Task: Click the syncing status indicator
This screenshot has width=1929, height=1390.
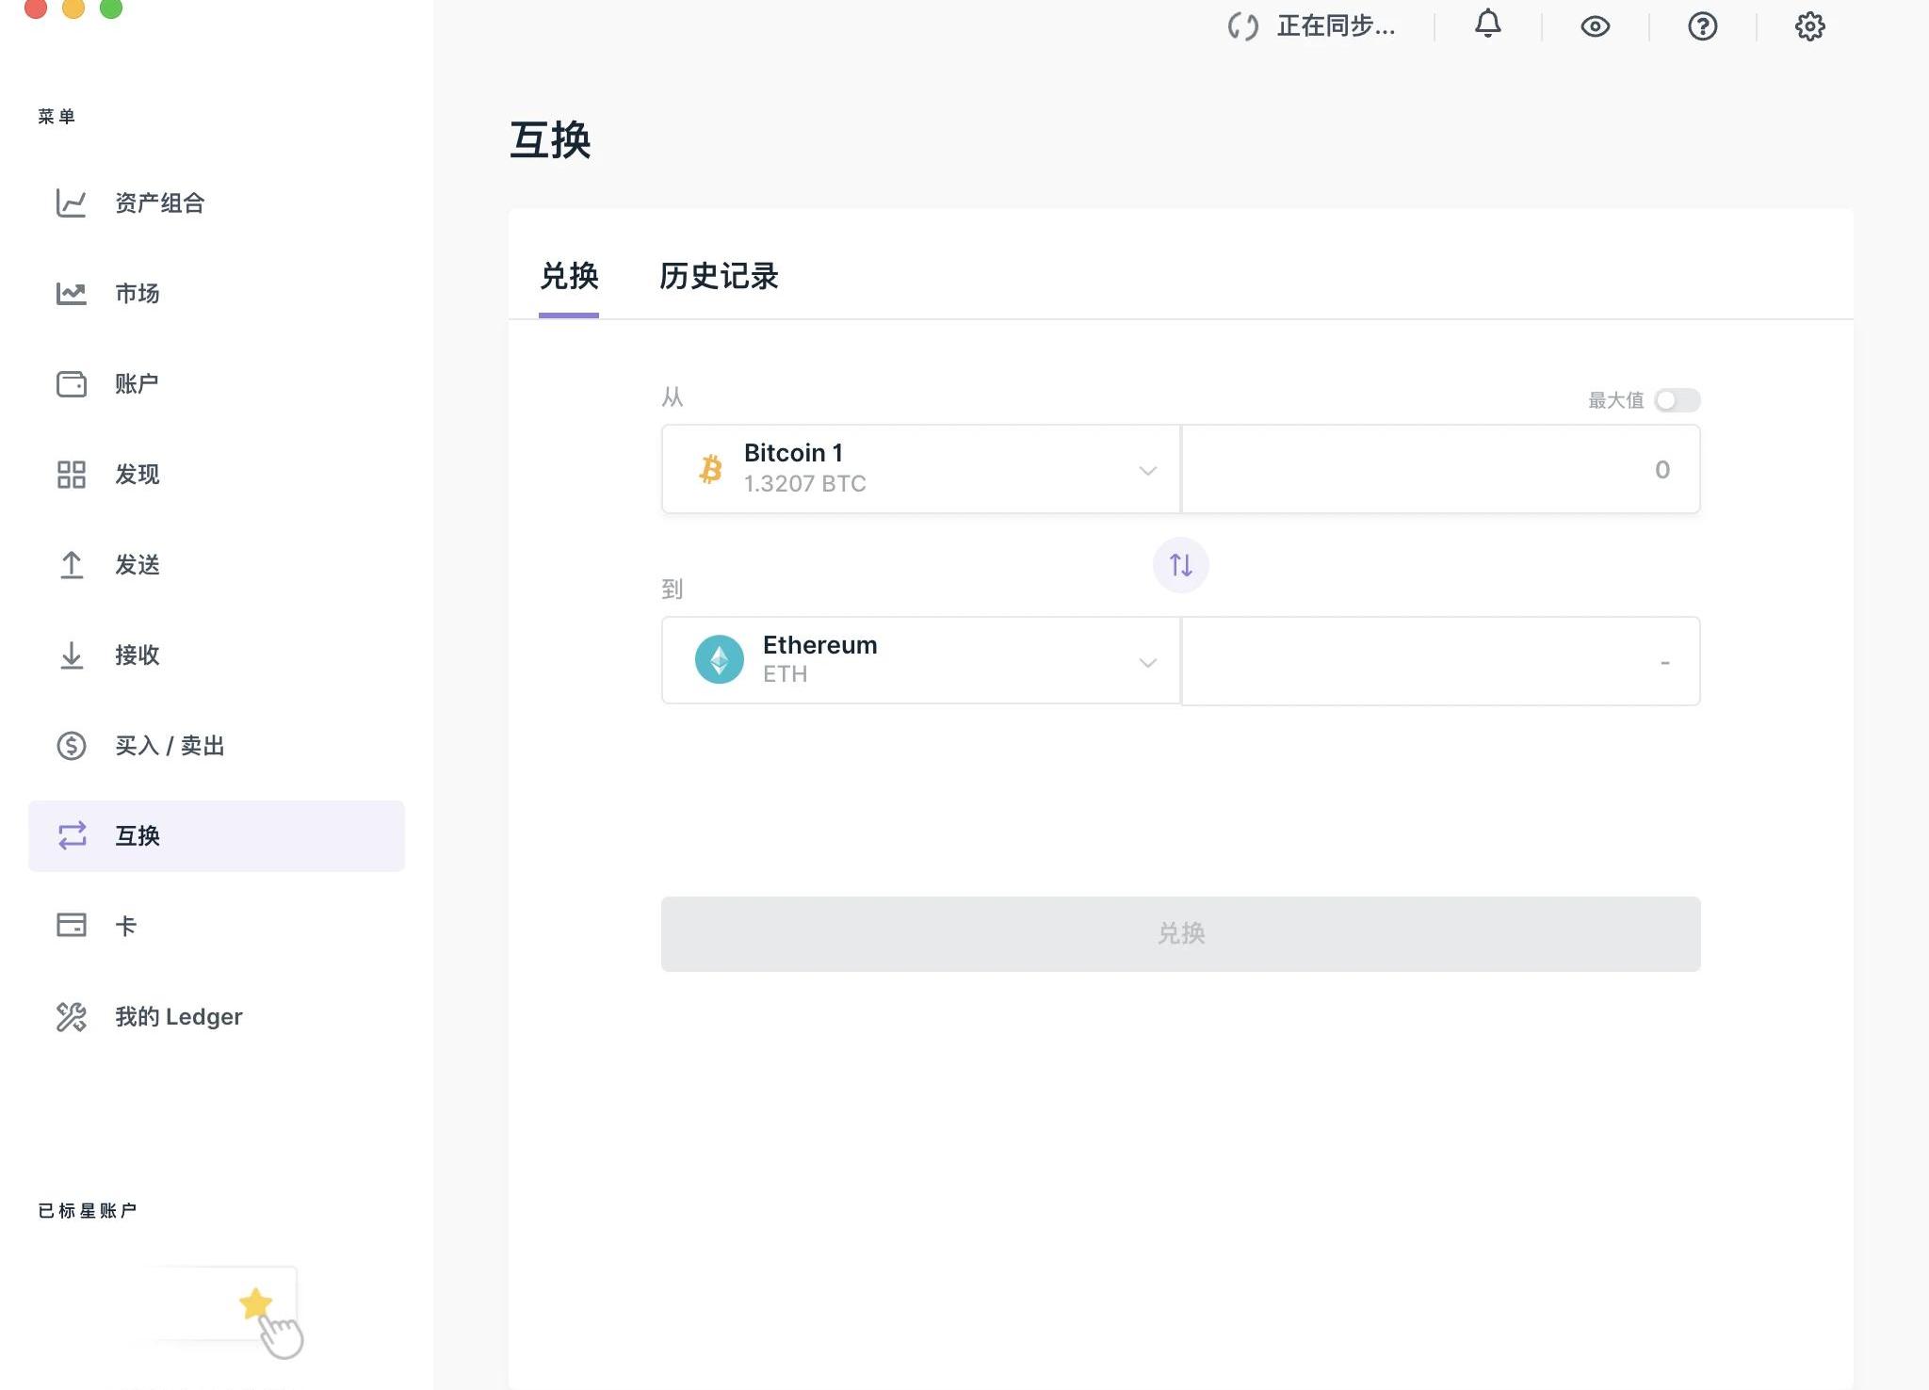Action: [1312, 26]
